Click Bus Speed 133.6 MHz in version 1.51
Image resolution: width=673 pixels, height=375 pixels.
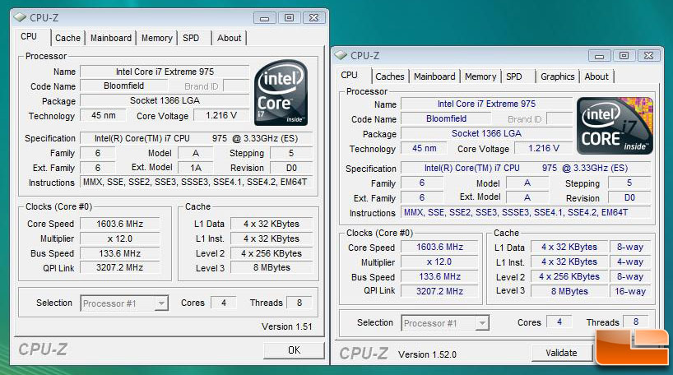(x=120, y=253)
